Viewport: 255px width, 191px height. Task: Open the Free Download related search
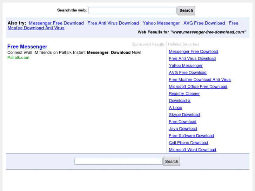[182, 122]
